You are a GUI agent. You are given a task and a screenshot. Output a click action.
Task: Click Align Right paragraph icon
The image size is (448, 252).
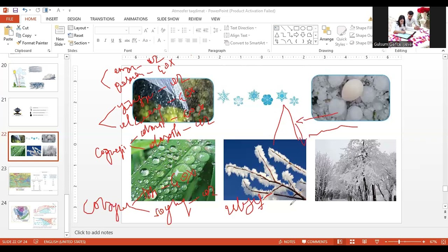[x=188, y=41]
